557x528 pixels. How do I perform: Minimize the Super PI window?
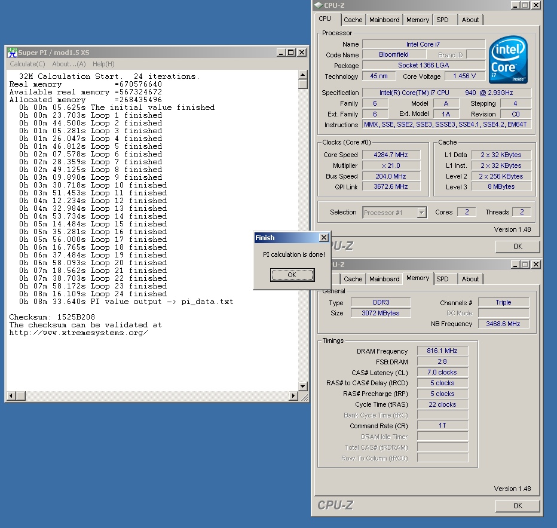click(281, 53)
